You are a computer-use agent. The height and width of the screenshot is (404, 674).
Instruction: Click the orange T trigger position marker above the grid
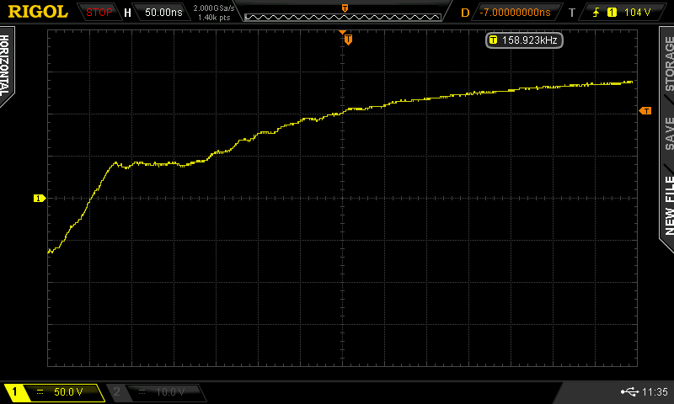(348, 39)
